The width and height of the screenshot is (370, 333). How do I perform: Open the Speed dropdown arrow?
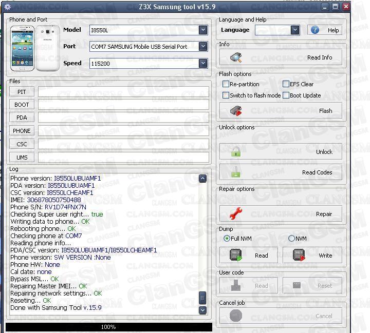click(x=203, y=63)
